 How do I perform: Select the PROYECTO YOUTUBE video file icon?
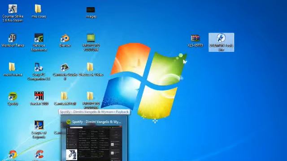[x=91, y=42]
